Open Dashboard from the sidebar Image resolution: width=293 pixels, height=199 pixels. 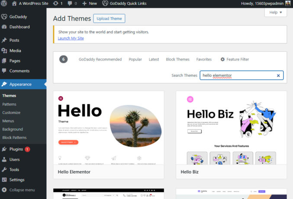19,27
